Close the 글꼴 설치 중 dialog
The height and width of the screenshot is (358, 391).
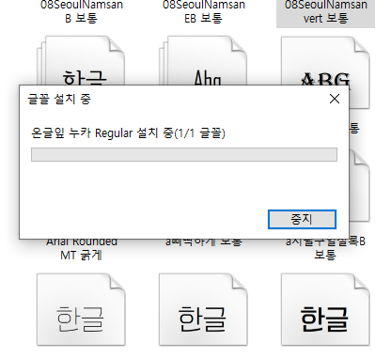[335, 99]
